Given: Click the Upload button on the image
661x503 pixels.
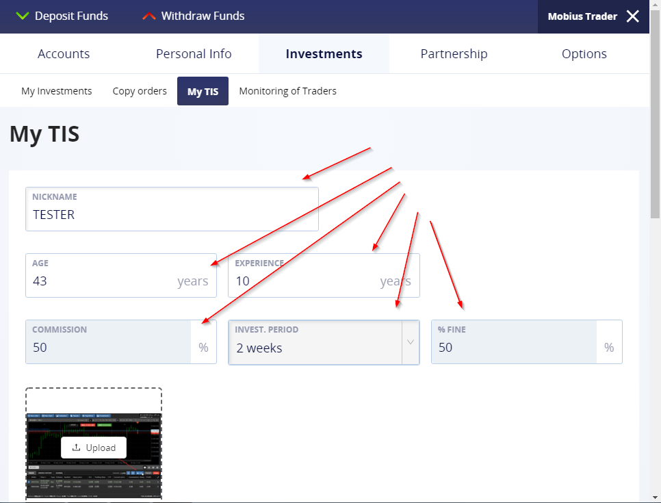Looking at the screenshot, I should 94,448.
